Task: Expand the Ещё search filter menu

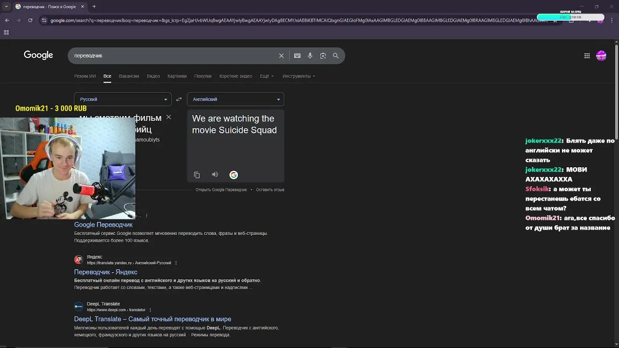Action: (266, 76)
